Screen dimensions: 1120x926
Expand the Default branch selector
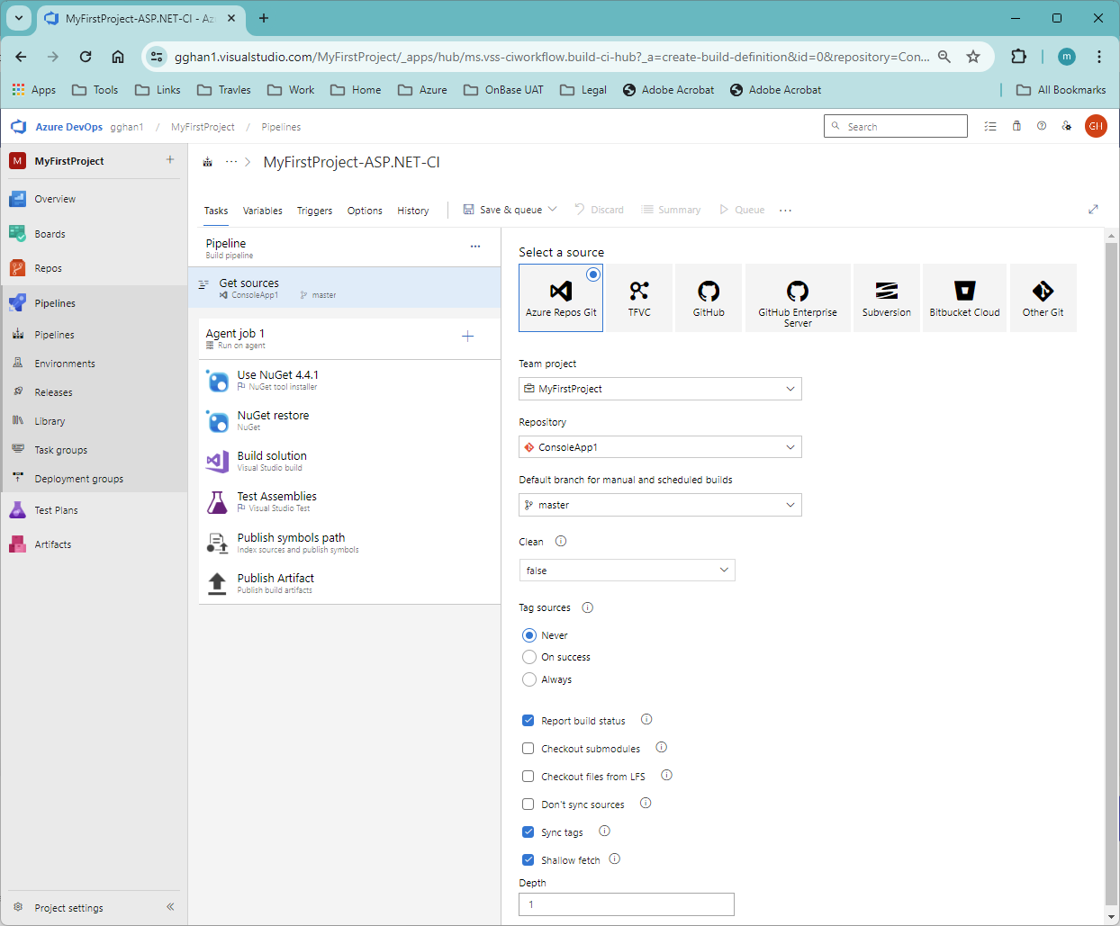click(660, 505)
